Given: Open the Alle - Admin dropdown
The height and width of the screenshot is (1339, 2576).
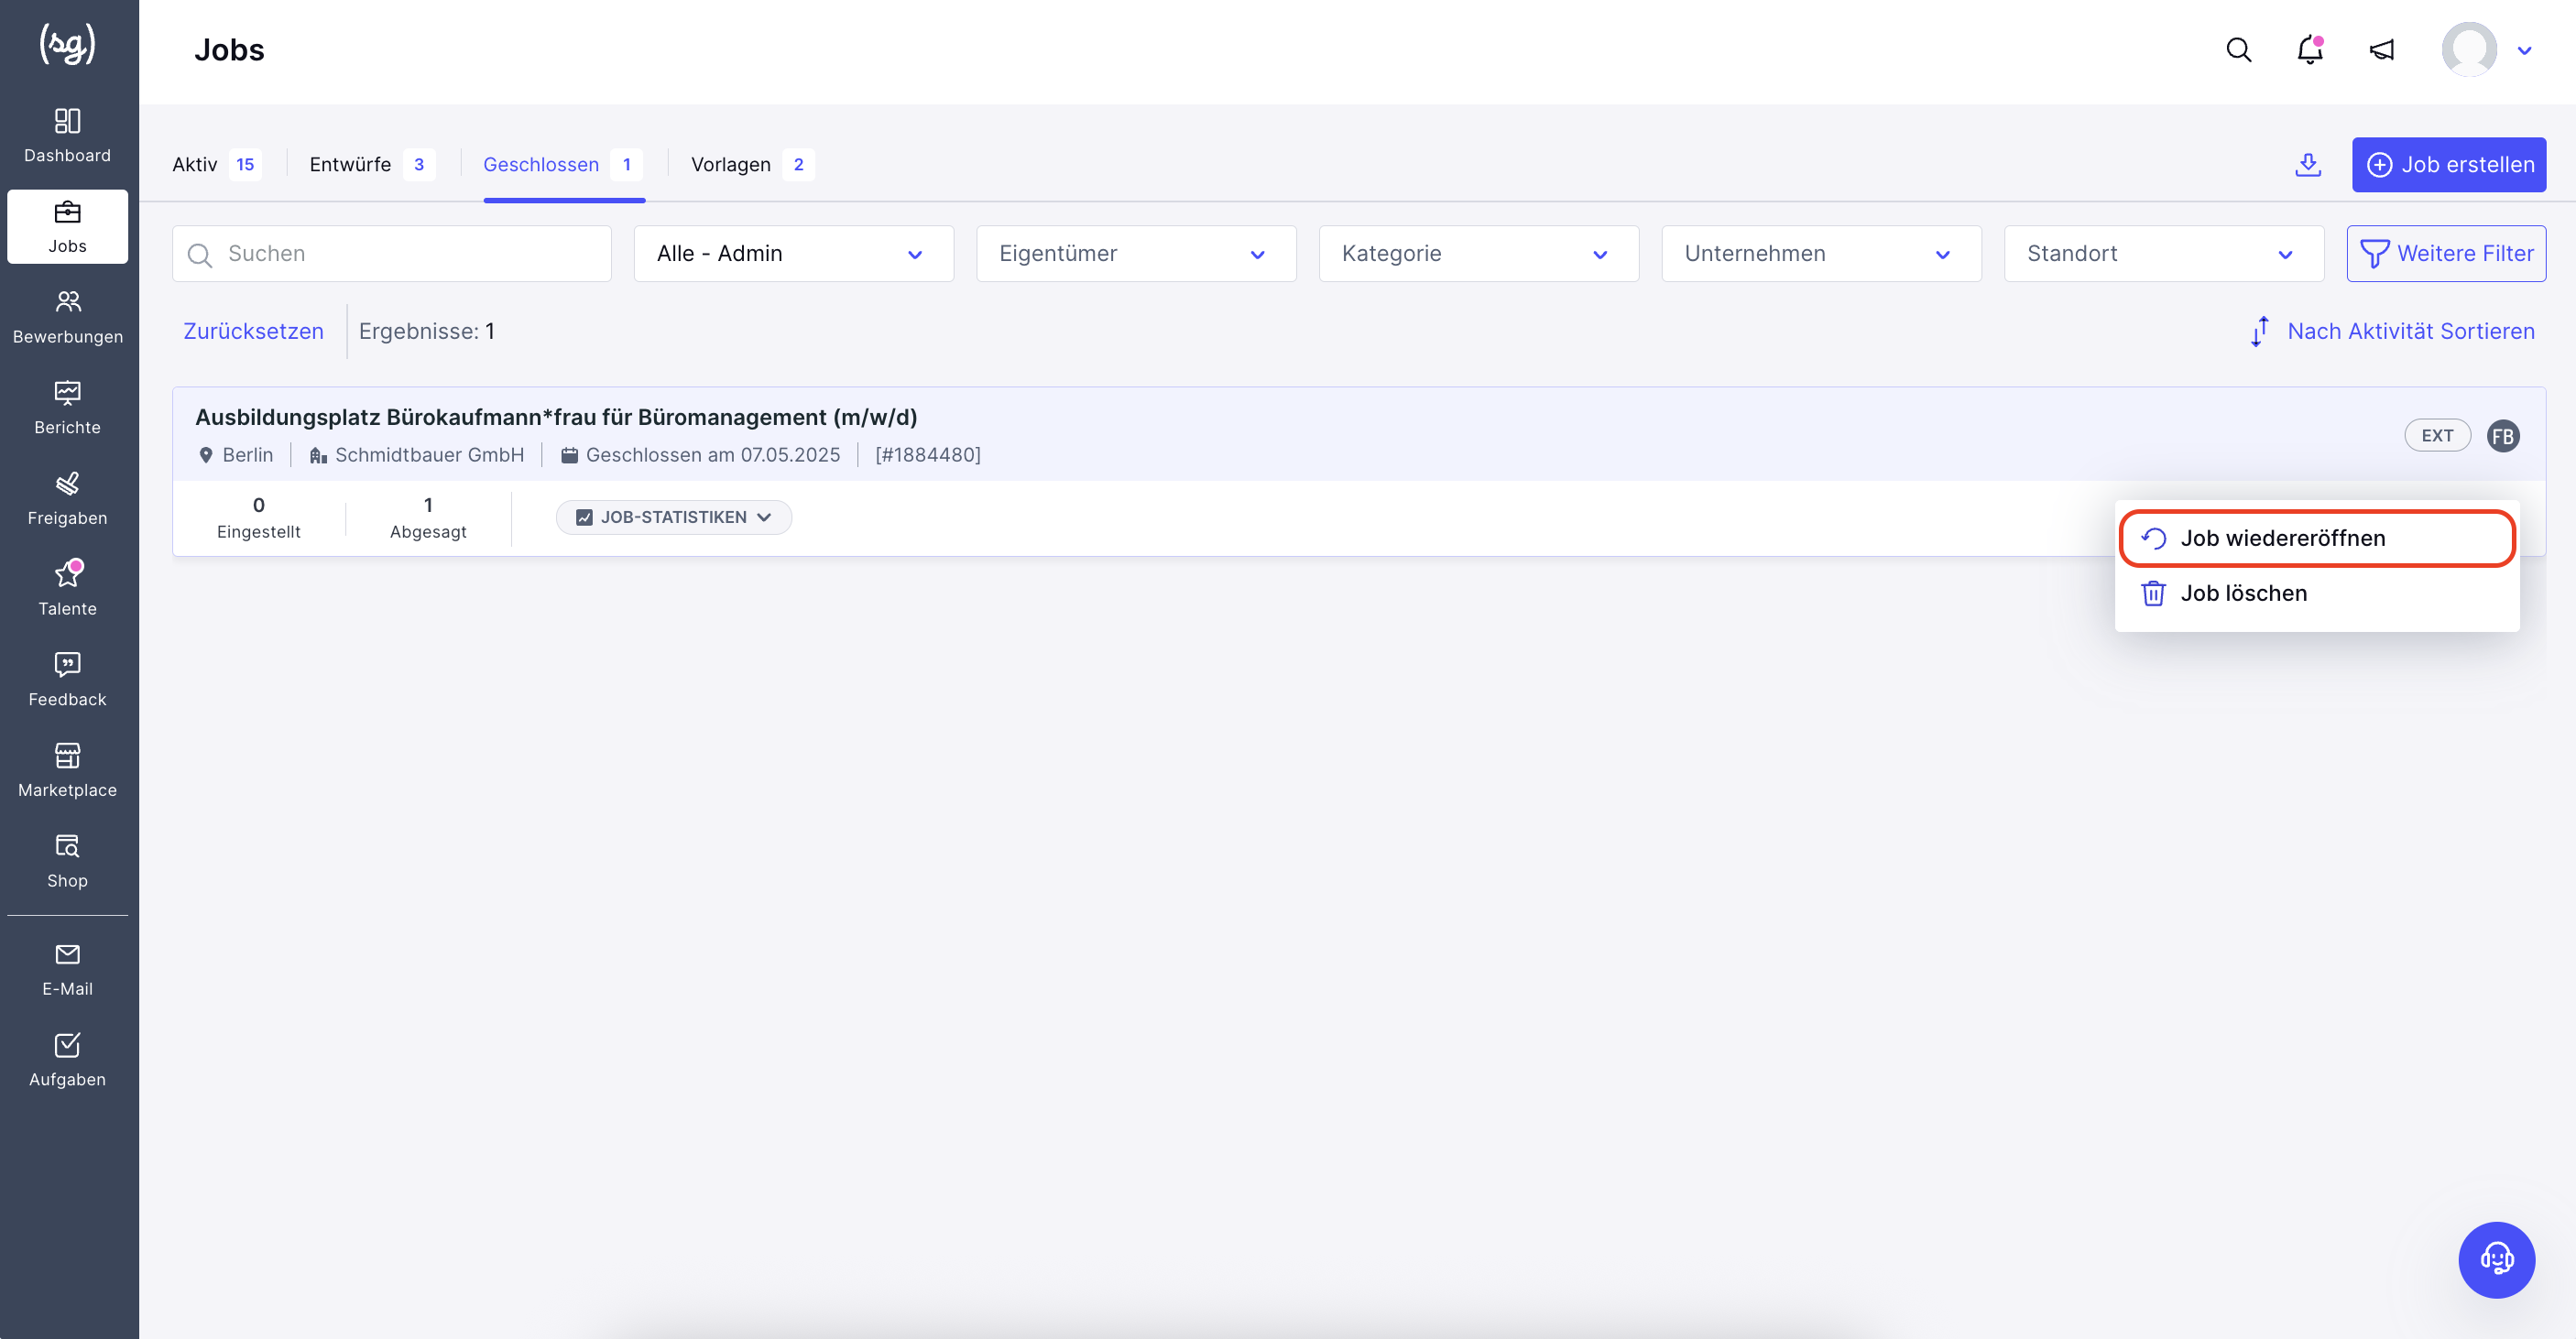Looking at the screenshot, I should 794,253.
